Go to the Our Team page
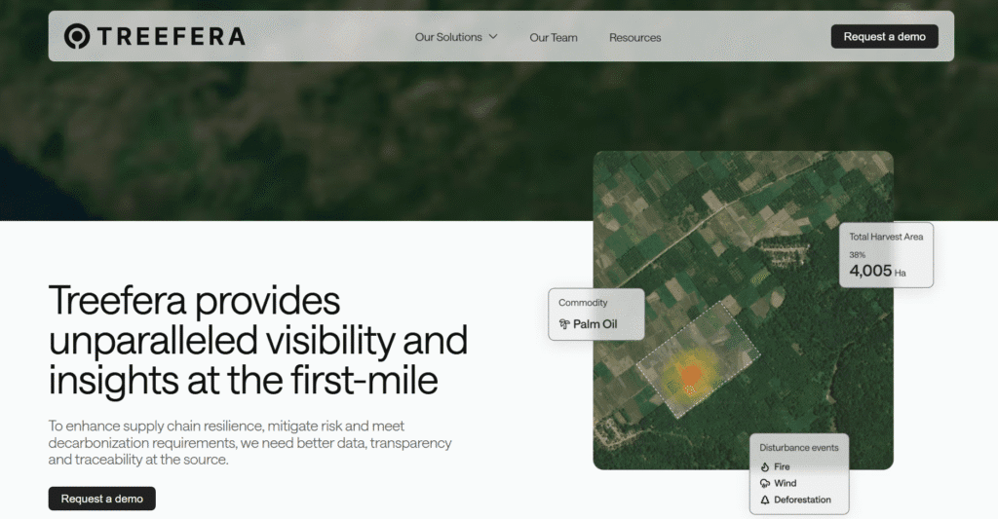 [x=554, y=38]
